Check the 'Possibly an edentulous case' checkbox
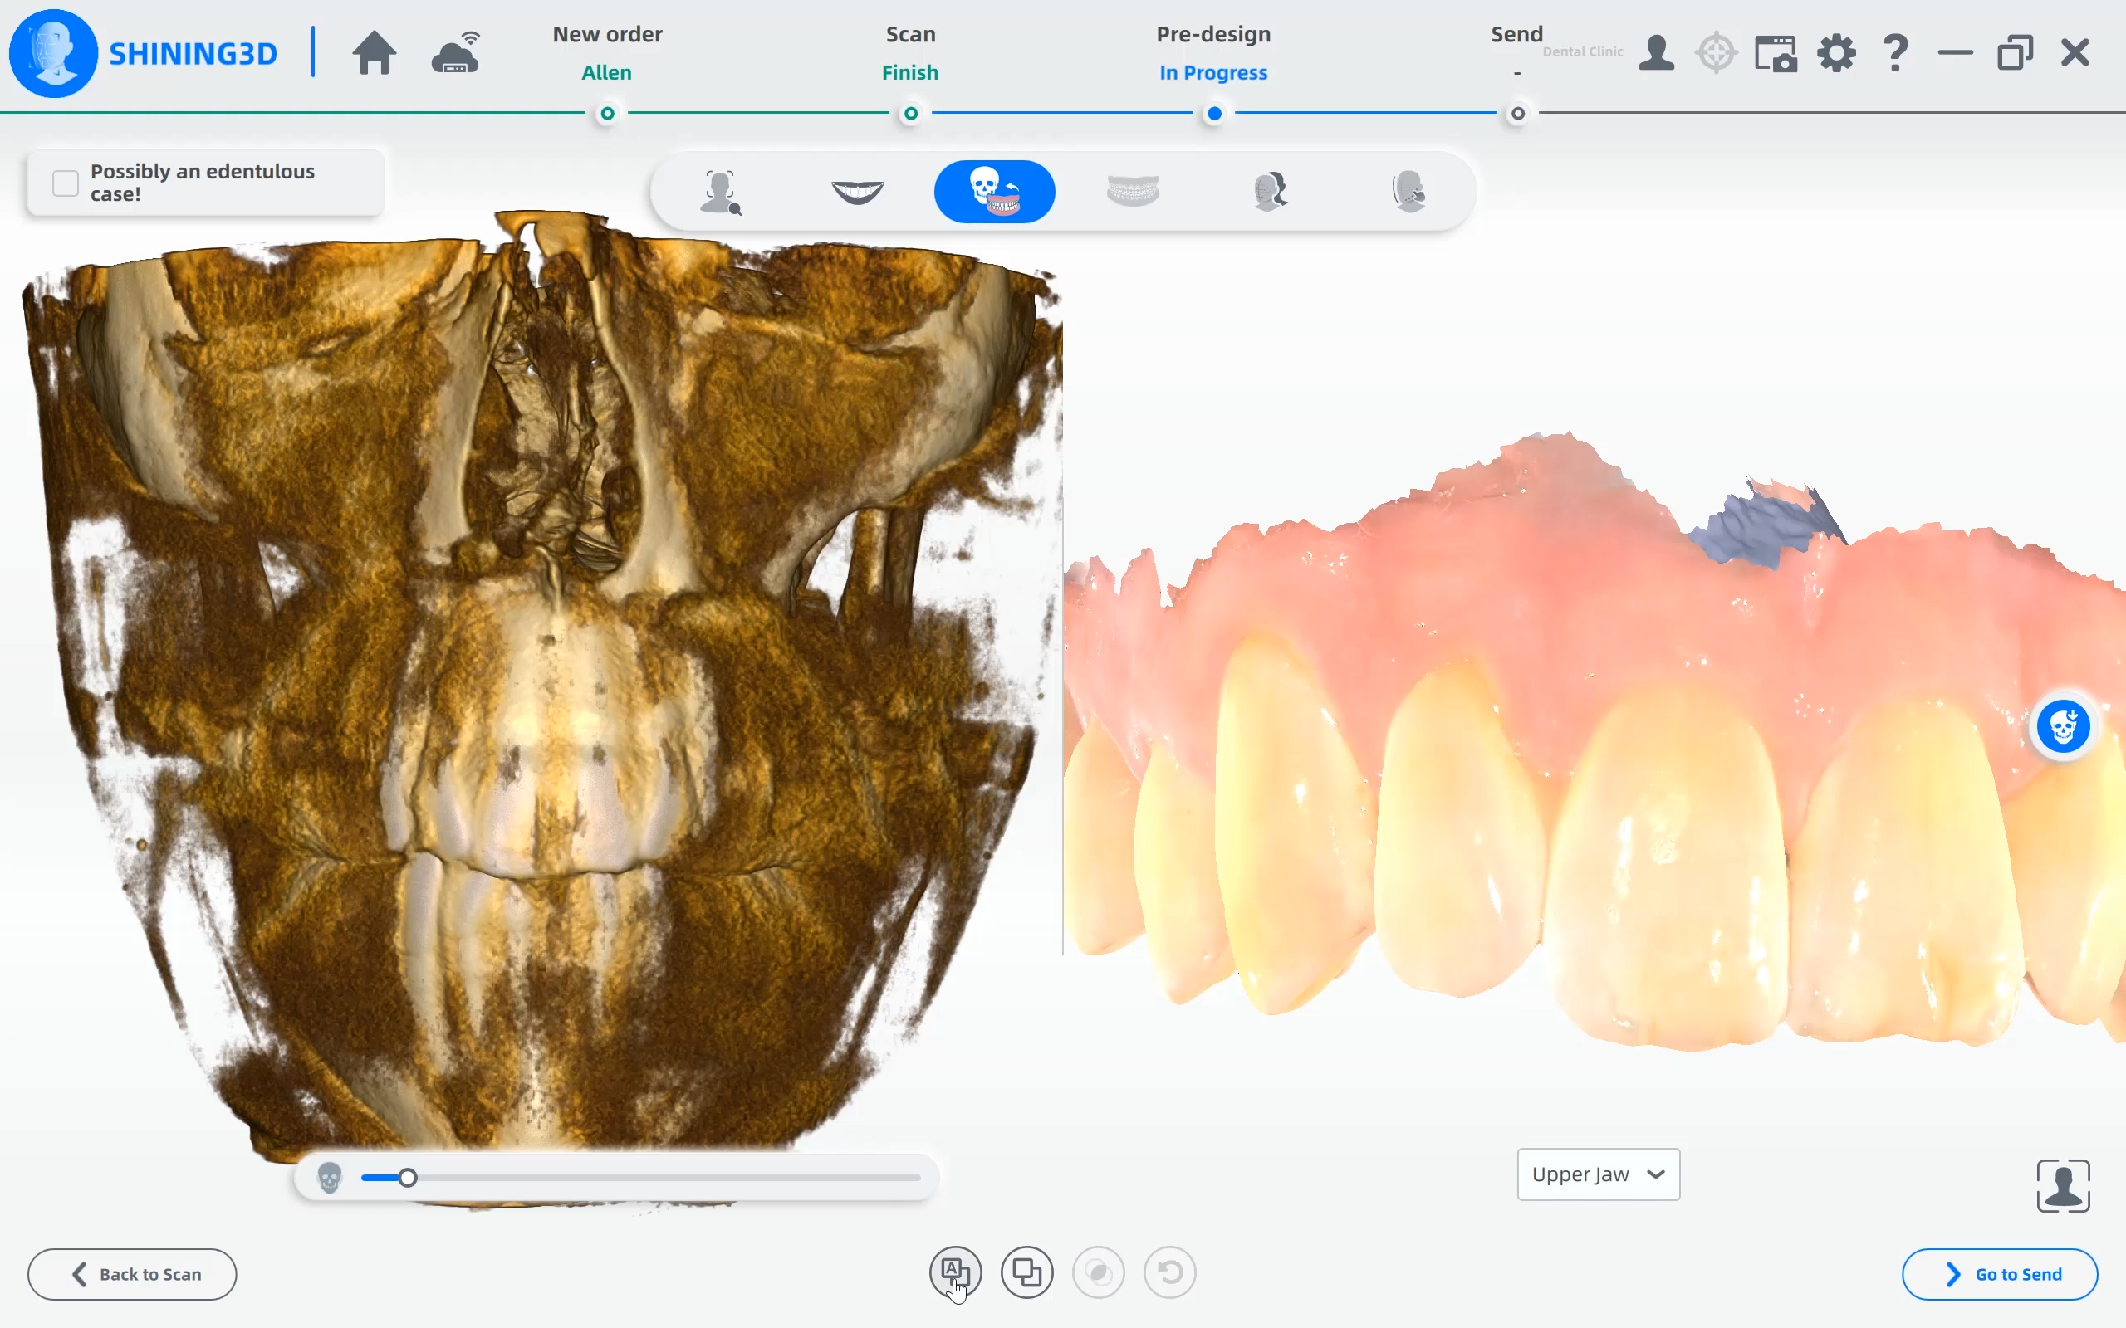This screenshot has width=2126, height=1328. point(66,183)
